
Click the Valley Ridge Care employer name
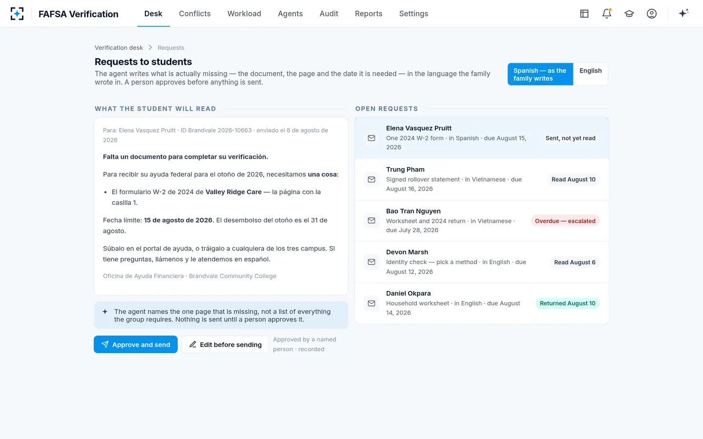point(233,192)
